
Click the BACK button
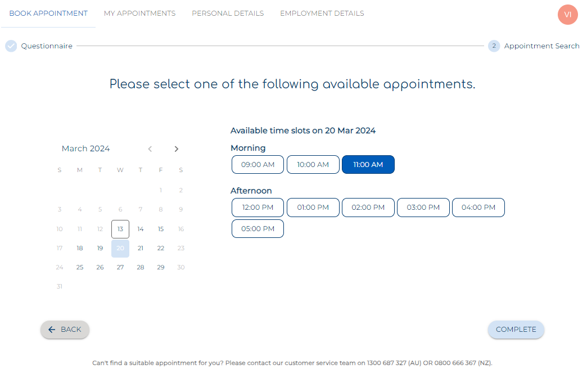pos(65,330)
